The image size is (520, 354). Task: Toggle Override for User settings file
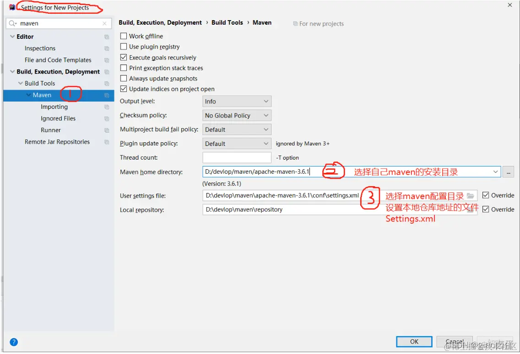click(x=486, y=195)
